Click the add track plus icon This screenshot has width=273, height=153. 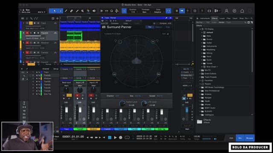point(57,18)
